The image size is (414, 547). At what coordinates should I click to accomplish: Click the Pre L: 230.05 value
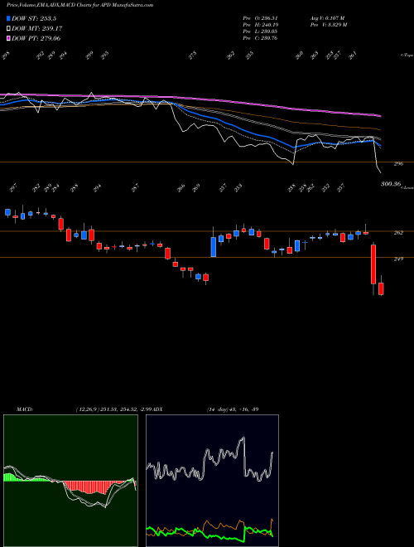pyautogui.click(x=260, y=31)
